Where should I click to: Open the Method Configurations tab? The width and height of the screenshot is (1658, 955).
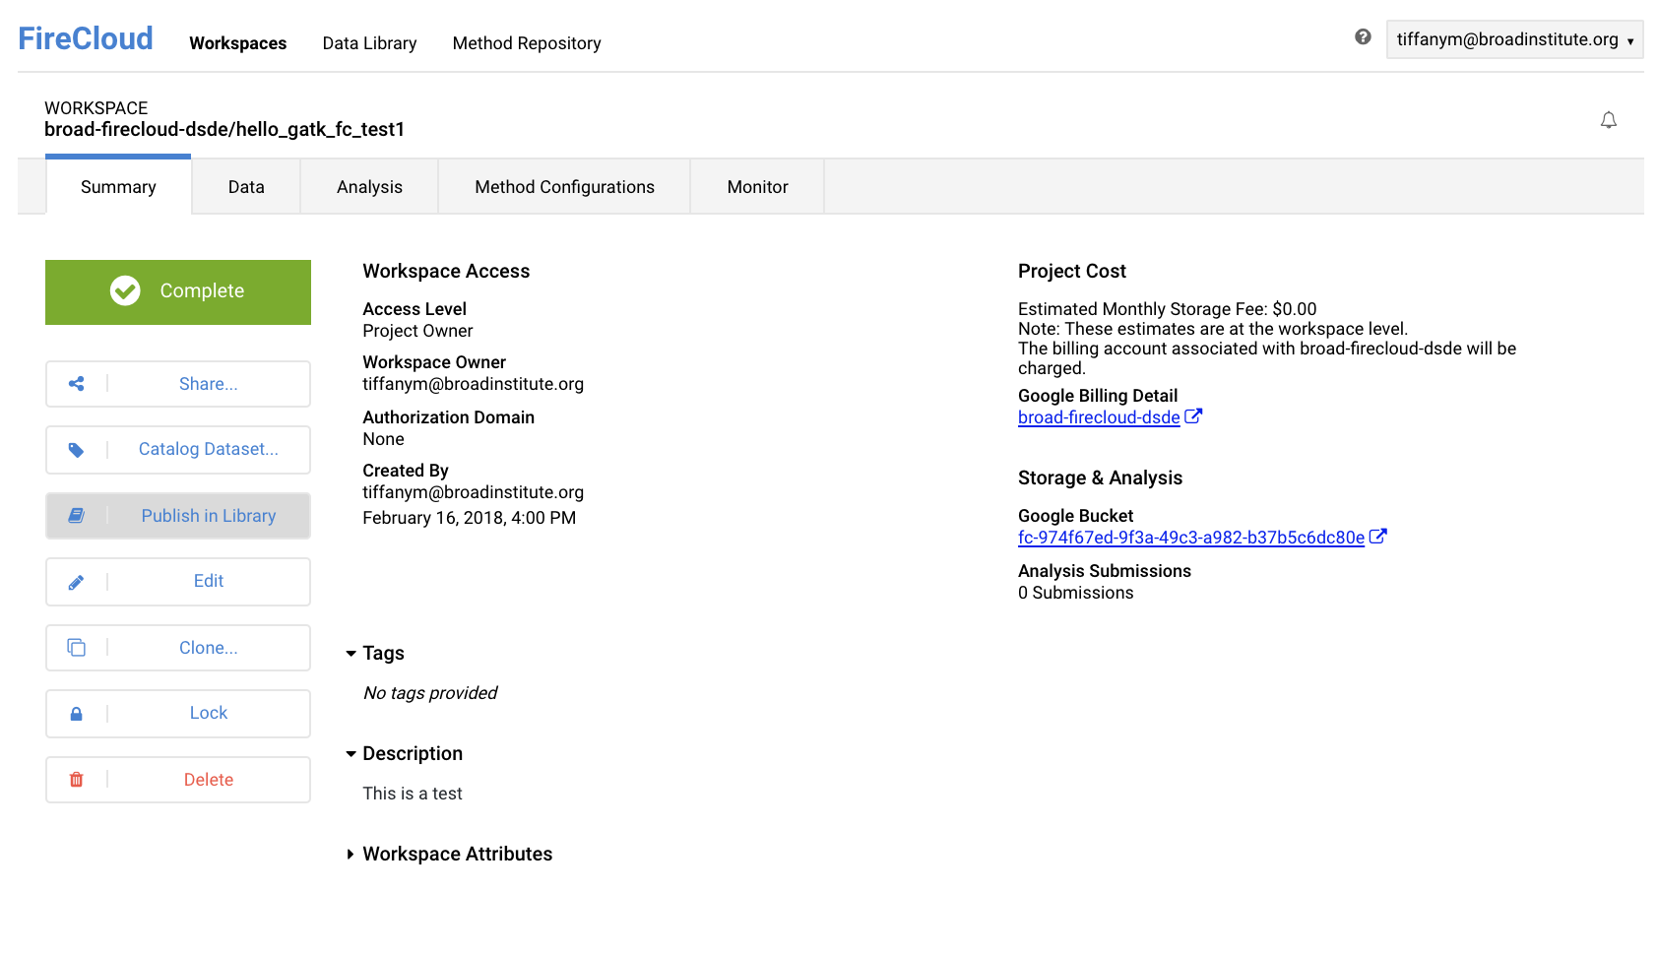point(564,187)
